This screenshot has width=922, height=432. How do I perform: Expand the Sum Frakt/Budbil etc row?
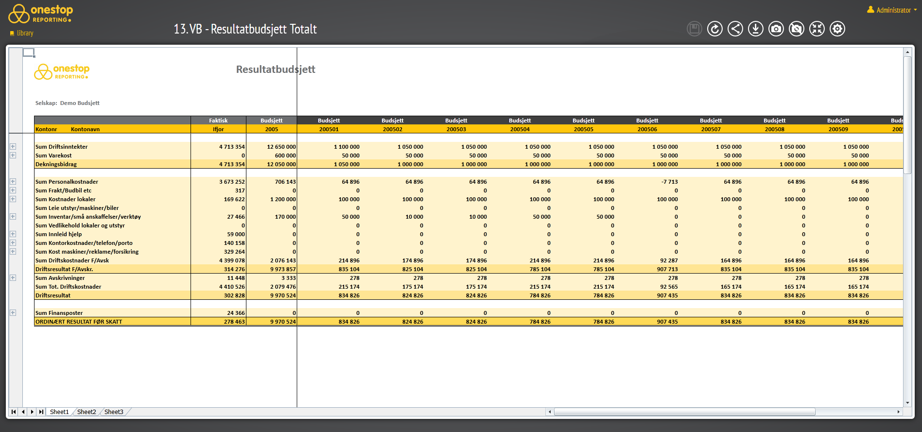13,190
